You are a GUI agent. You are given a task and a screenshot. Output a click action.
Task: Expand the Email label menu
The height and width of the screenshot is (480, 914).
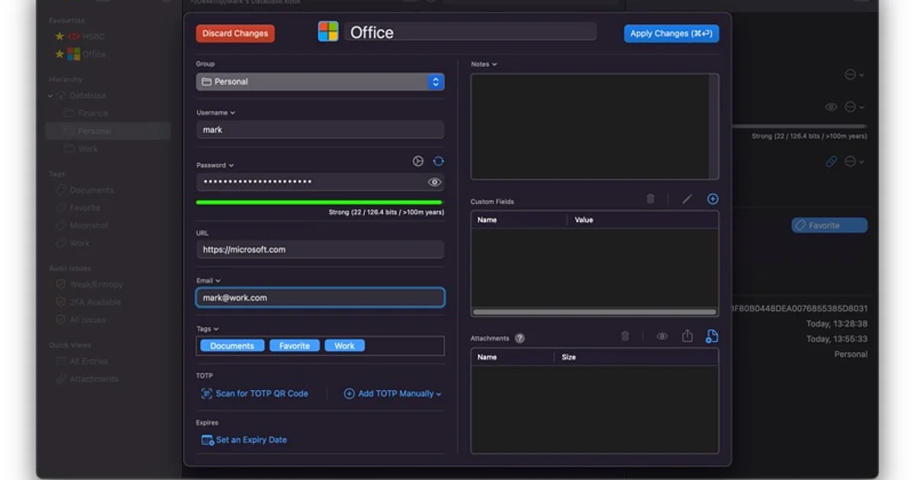coord(209,281)
